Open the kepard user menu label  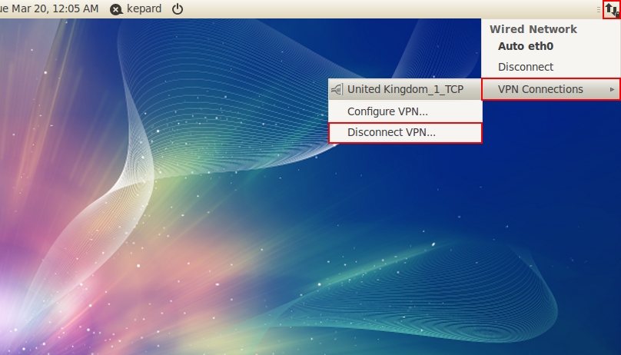(x=144, y=8)
